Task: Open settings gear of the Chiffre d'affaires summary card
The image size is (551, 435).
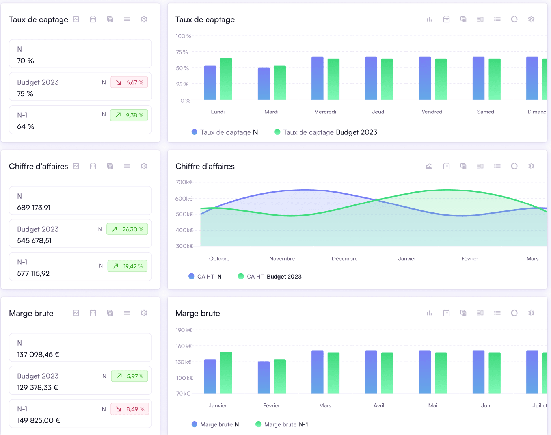Action: pyautogui.click(x=144, y=166)
